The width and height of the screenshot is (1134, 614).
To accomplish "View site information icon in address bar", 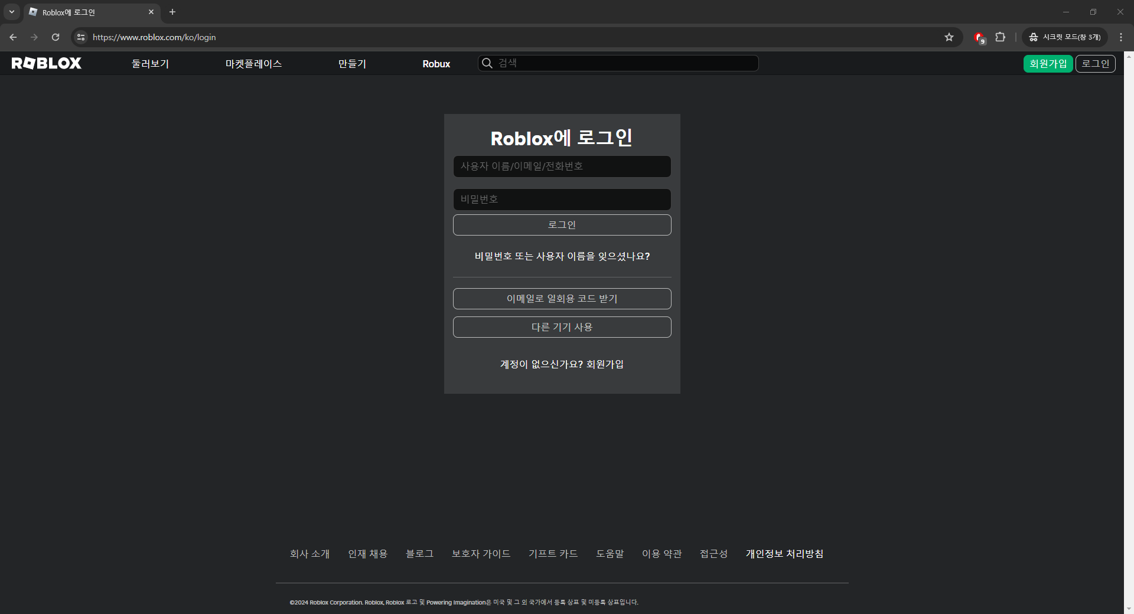I will tap(81, 37).
